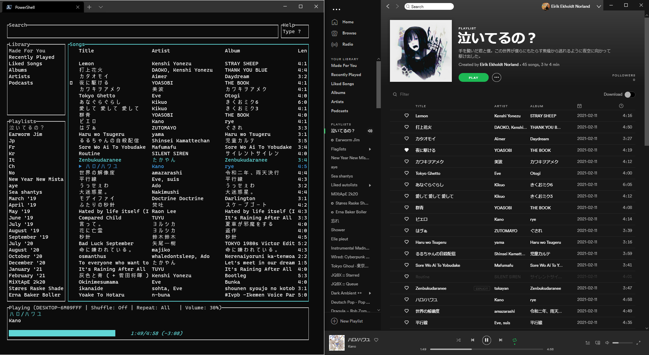Image resolution: width=649 pixels, height=355 pixels.
Task: Open Podcasts from the library menu
Action: 339,111
